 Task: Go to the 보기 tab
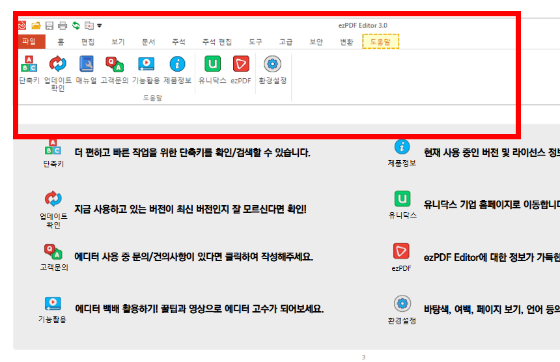[118, 42]
